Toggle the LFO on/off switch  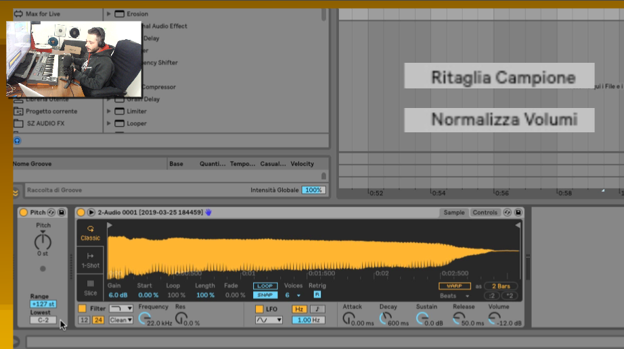pyautogui.click(x=261, y=309)
